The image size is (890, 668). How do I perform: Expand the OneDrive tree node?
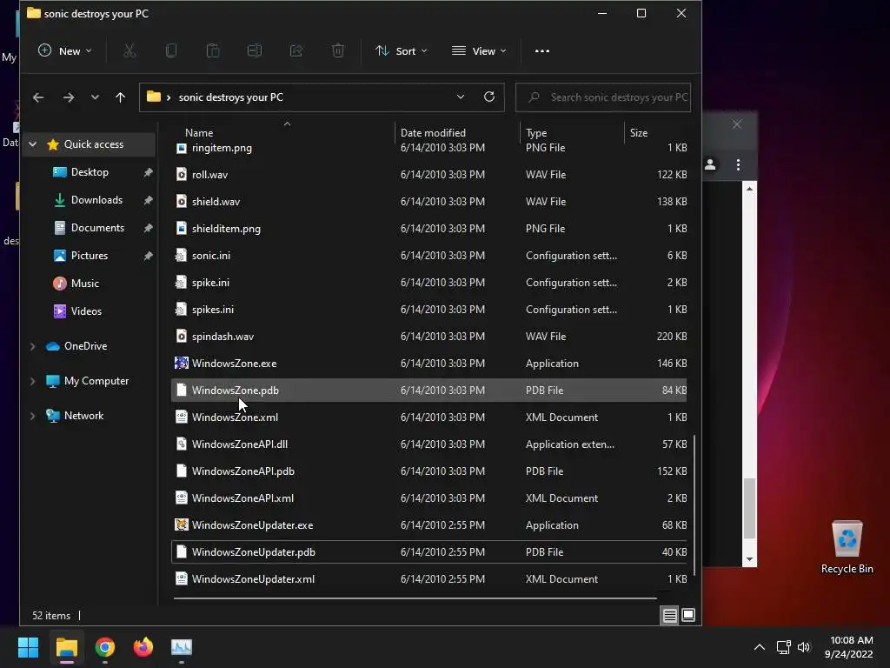33,346
